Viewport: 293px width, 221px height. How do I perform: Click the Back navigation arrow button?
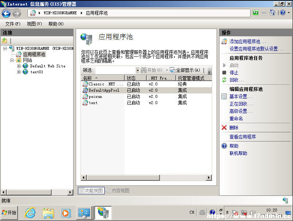click(x=6, y=13)
